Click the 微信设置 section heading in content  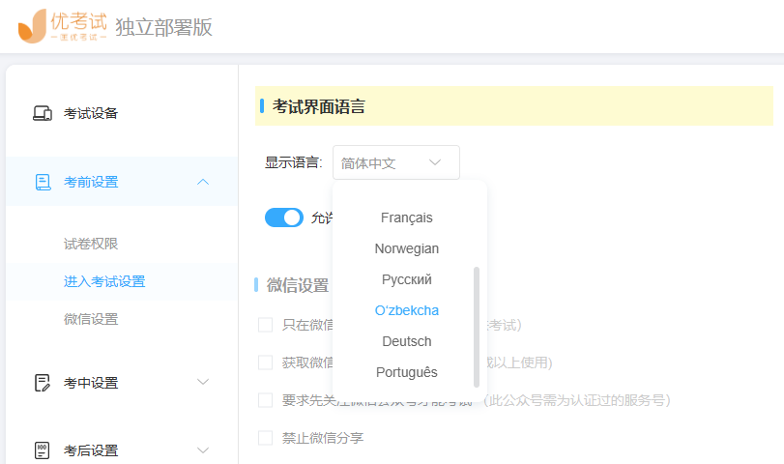pos(298,285)
